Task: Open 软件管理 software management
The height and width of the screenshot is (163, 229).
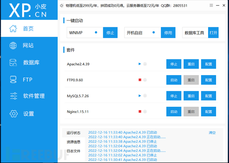Action: click(x=29, y=96)
